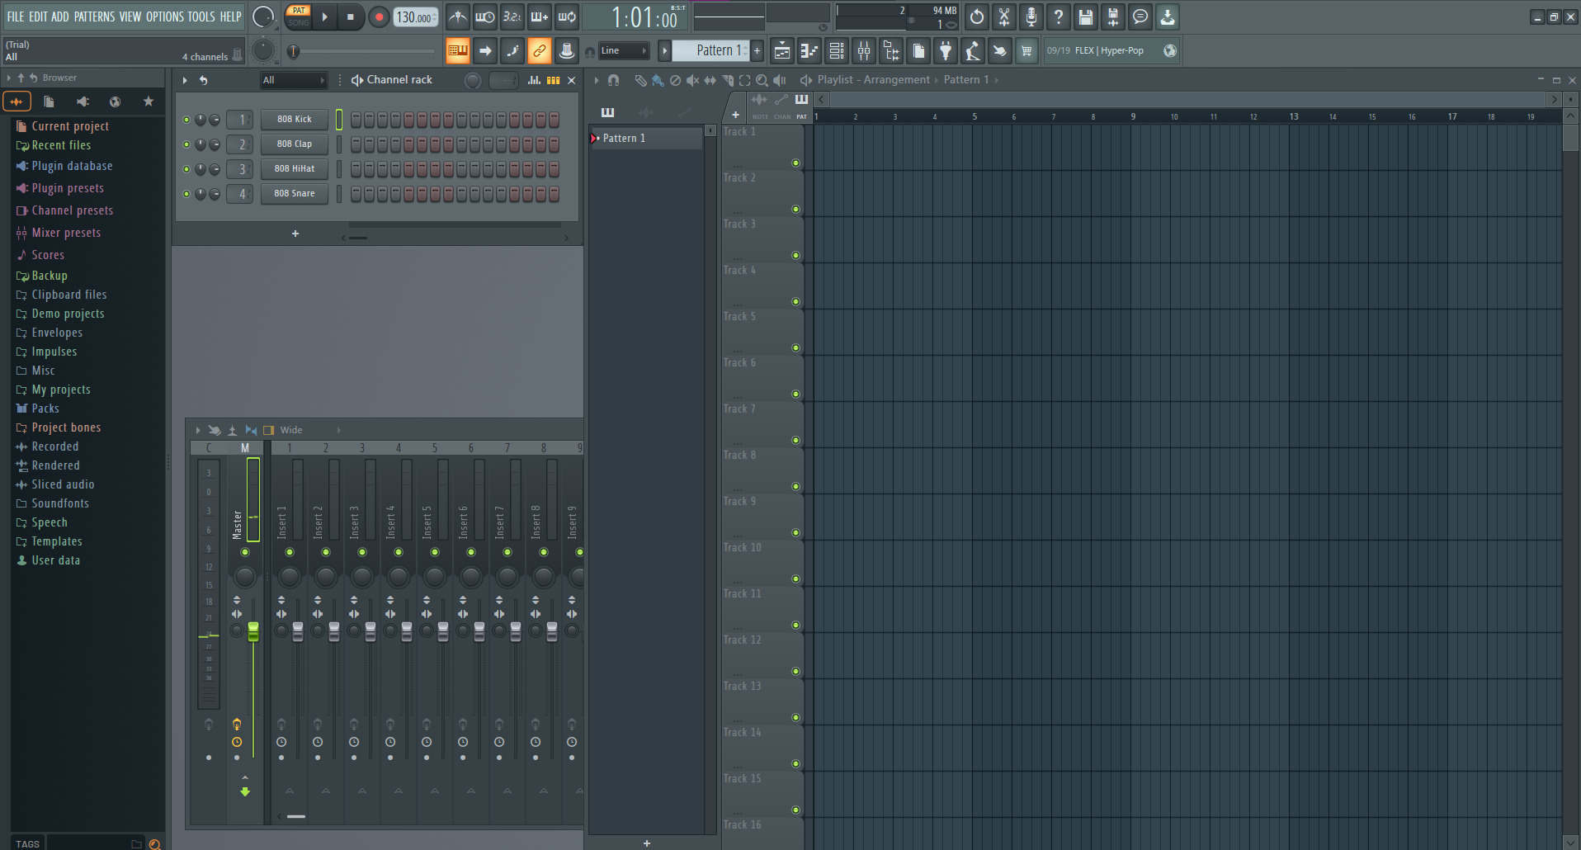Screen dimensions: 1581x850
Task: Open the EDIT menu
Action: [x=38, y=17]
